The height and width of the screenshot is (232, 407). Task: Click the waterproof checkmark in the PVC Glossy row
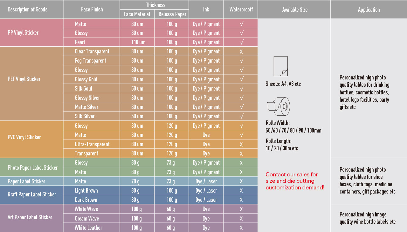tap(242, 126)
